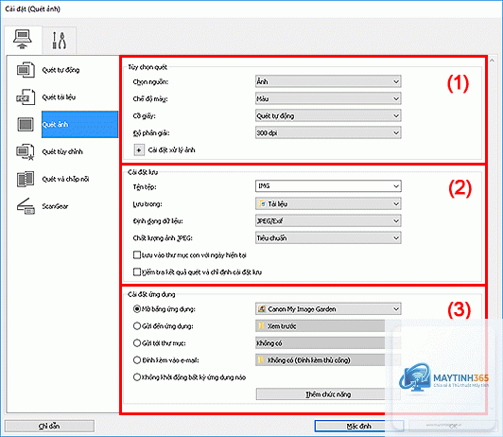Switch to the scan-from-computer settings tab

(x=23, y=40)
